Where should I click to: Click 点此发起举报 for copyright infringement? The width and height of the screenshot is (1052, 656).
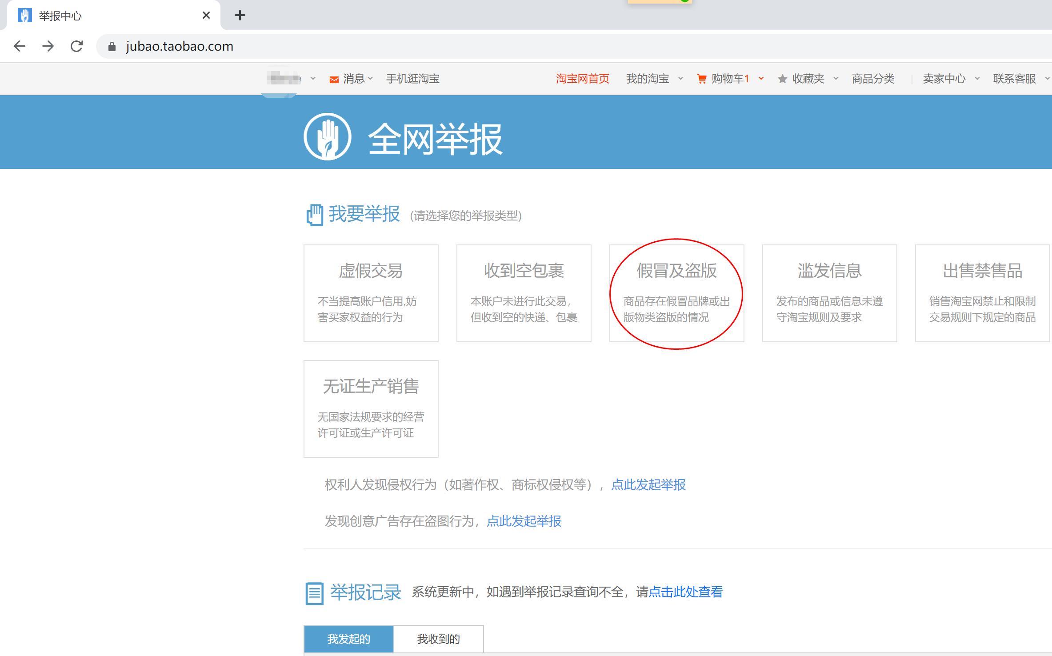pos(648,485)
